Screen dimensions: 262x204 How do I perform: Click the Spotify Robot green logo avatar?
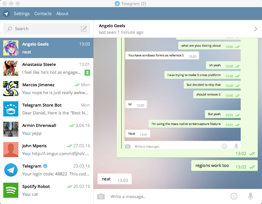[11, 190]
